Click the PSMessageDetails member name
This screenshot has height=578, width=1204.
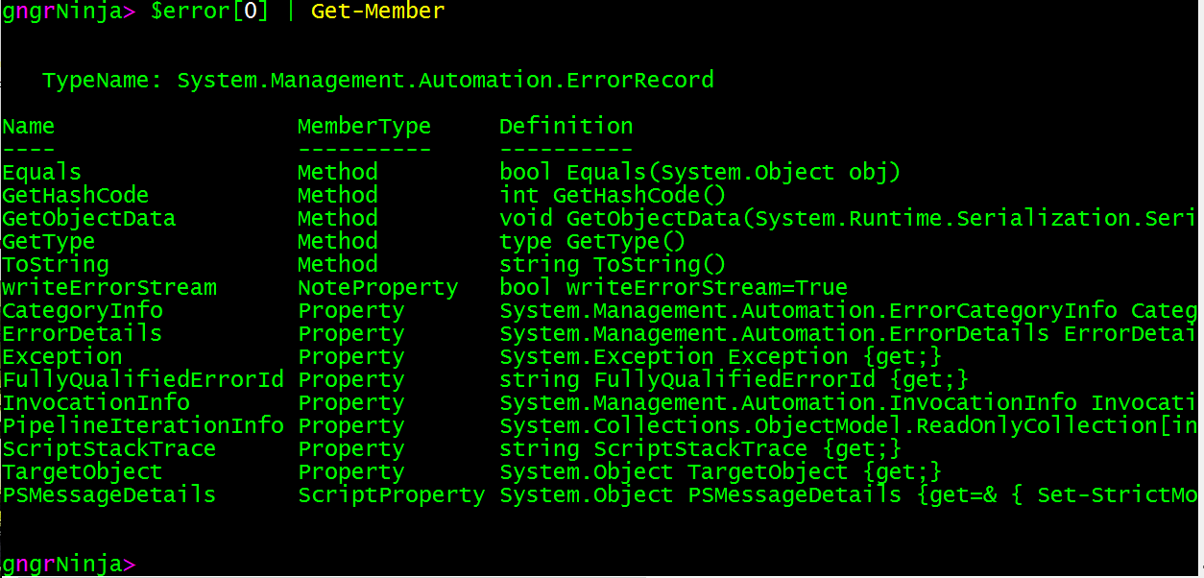108,494
